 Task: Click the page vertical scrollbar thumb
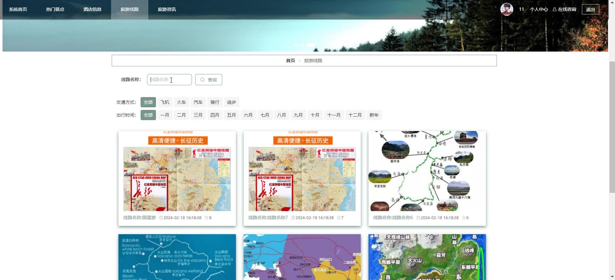point(612,127)
